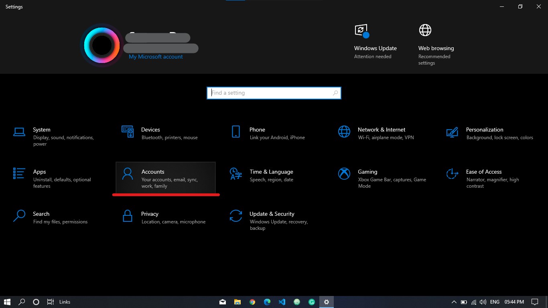The width and height of the screenshot is (548, 308).
Task: Open Web browsing recommended settings
Action: point(436,44)
